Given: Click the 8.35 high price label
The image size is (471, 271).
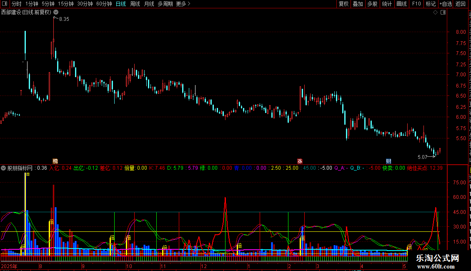Looking at the screenshot, I should 64,19.
